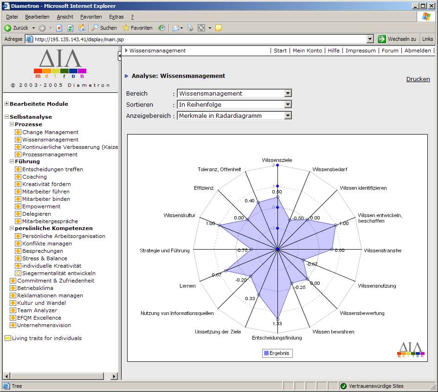Collapse the left navigation panel with the splitter arrow
Viewport: 438px width, 392px height.
click(120, 56)
